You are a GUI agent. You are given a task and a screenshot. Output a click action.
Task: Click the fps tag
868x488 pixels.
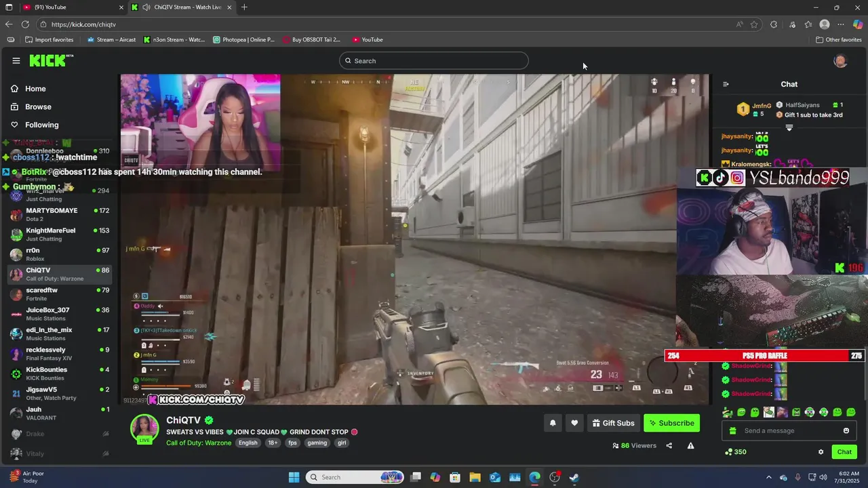[292, 443]
